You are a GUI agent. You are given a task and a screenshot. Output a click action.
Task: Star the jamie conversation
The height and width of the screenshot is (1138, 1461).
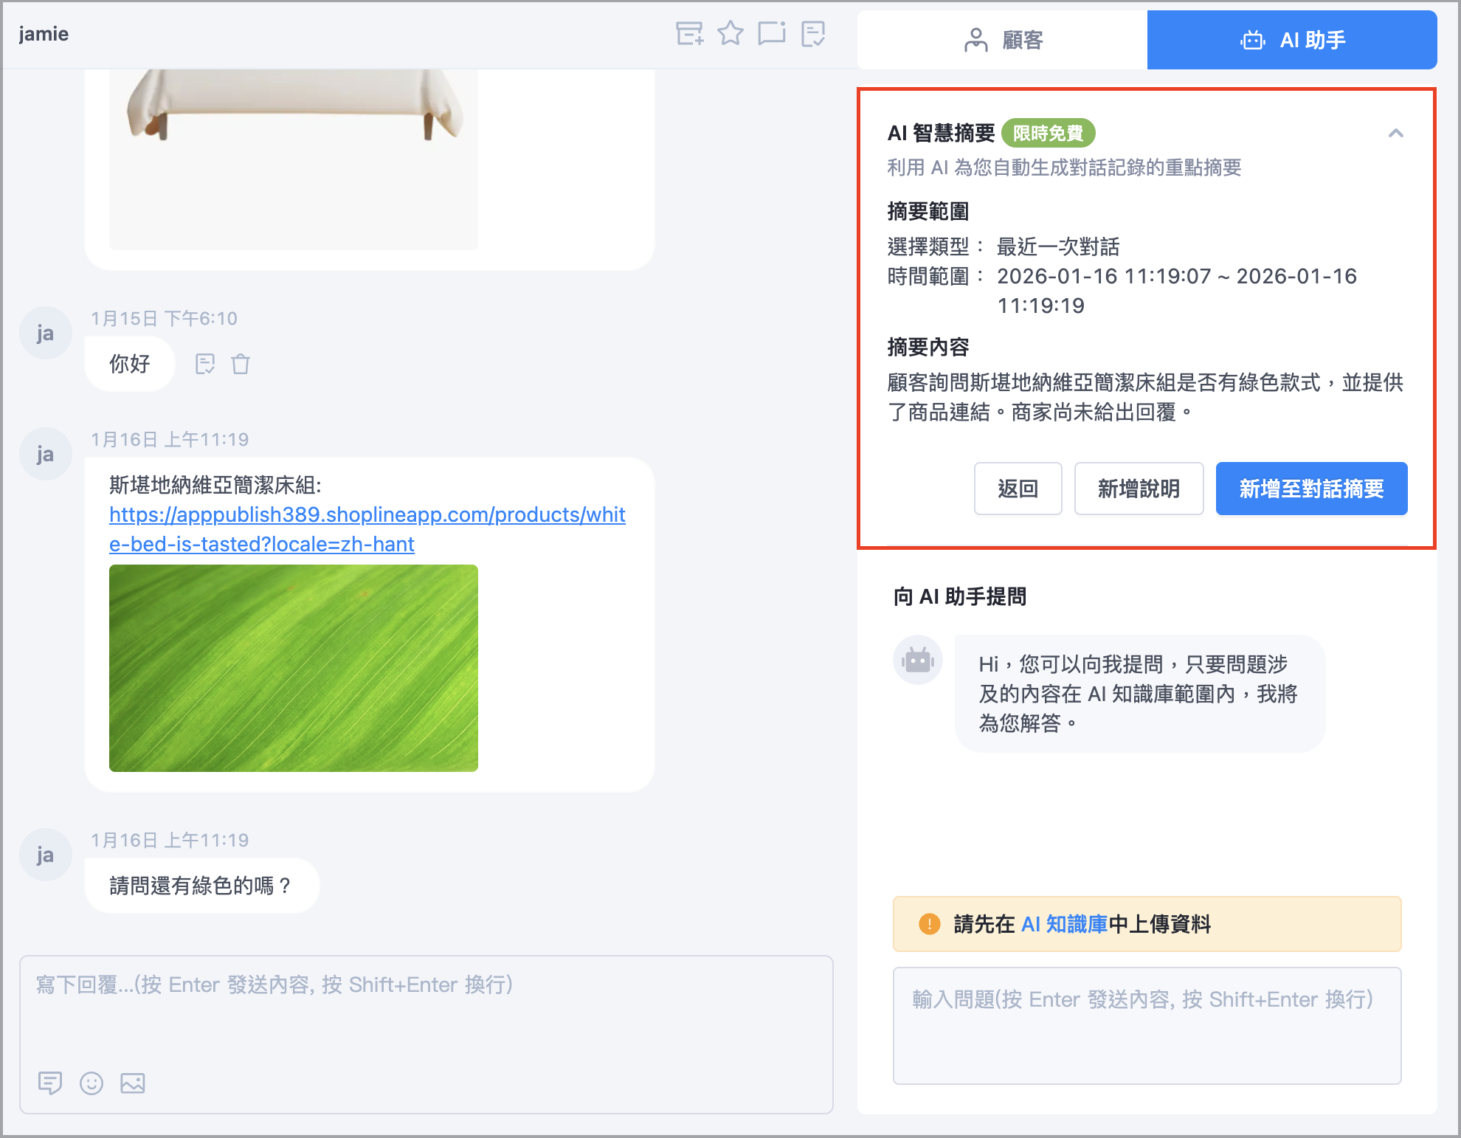(730, 33)
